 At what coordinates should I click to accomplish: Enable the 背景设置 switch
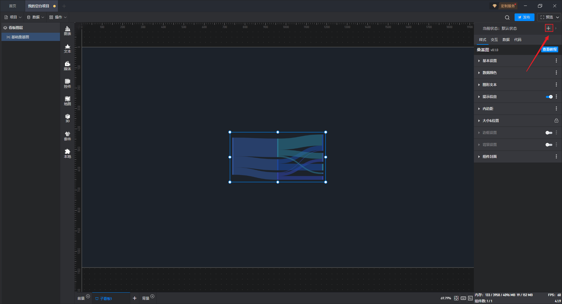click(x=549, y=145)
